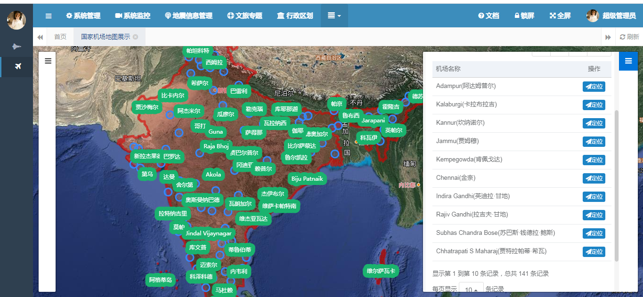Image resolution: width=643 pixels, height=297 pixels.
Task: Locate Kempegowda(肯佩戈达) with its 定位 button
Action: tap(594, 160)
